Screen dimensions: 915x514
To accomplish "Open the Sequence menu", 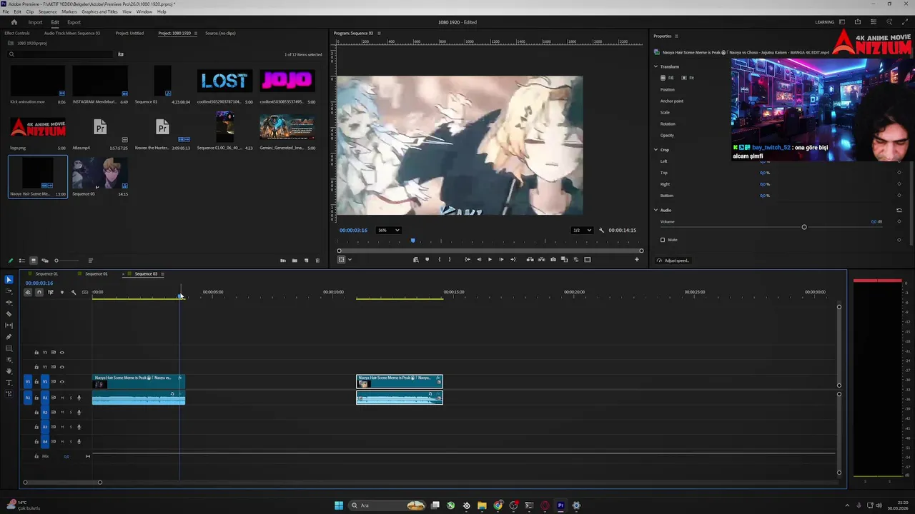I will (x=47, y=11).
